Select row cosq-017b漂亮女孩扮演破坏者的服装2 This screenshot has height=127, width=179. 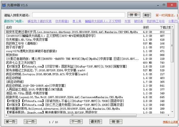point(88,51)
